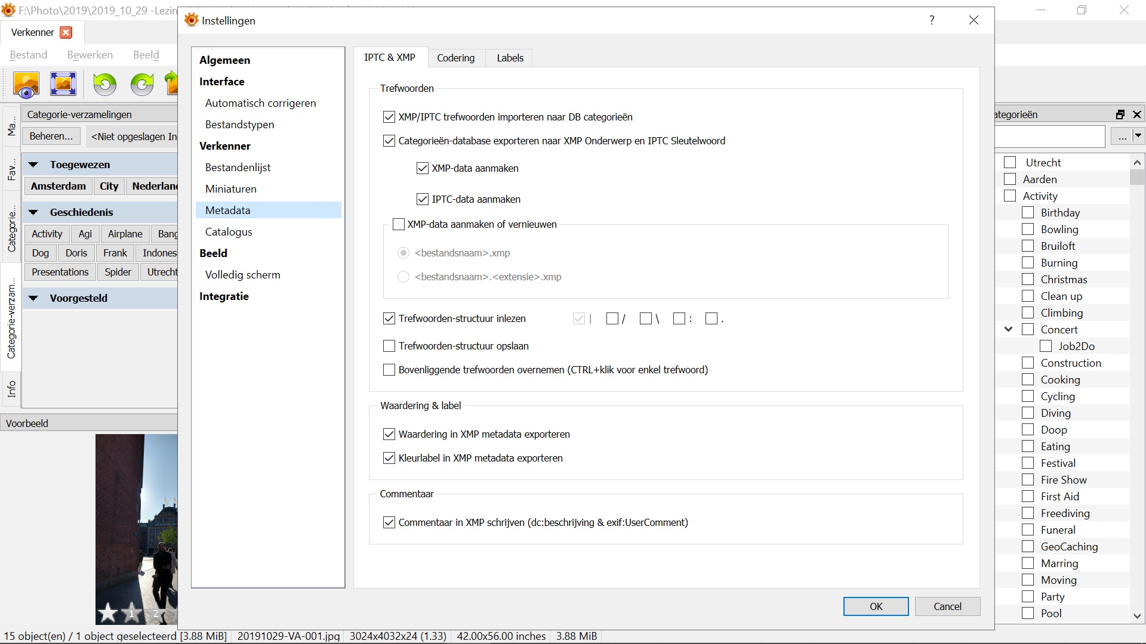Click the view image eye icon
Viewport: 1146px width, 644px height.
pos(26,85)
